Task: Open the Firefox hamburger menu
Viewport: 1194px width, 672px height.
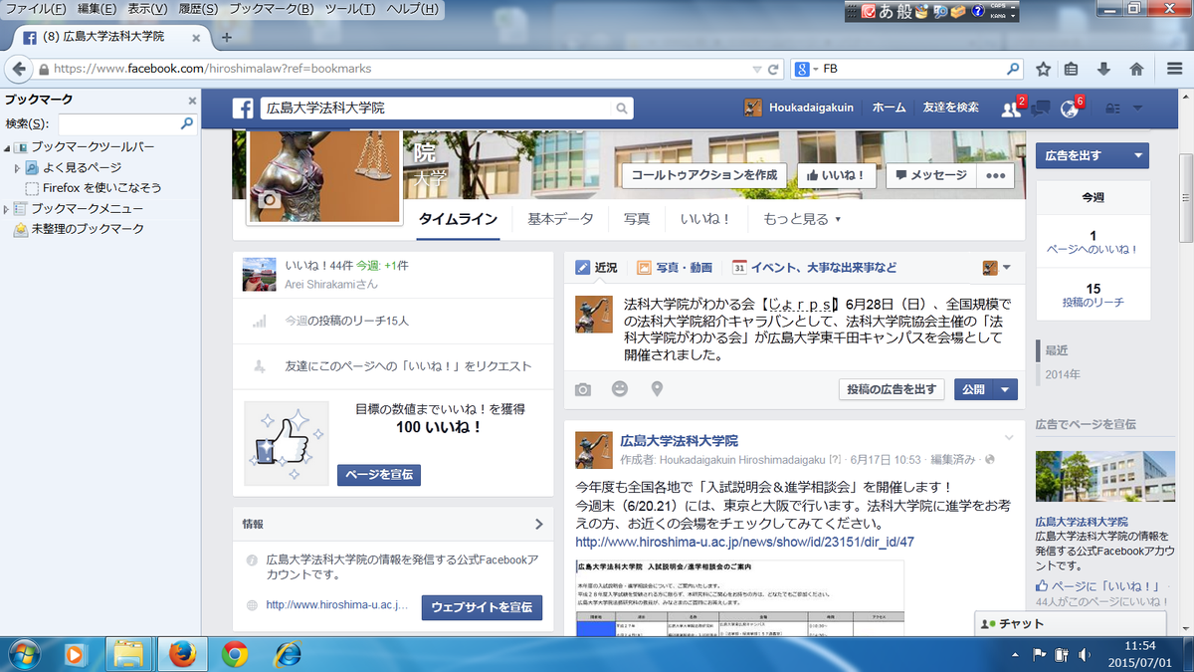Action: (1175, 69)
